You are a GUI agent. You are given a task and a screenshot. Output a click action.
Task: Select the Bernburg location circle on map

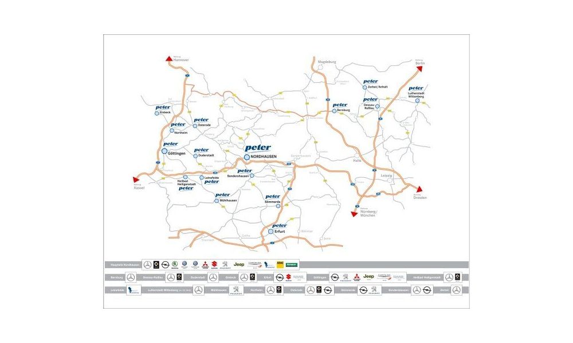click(x=333, y=111)
